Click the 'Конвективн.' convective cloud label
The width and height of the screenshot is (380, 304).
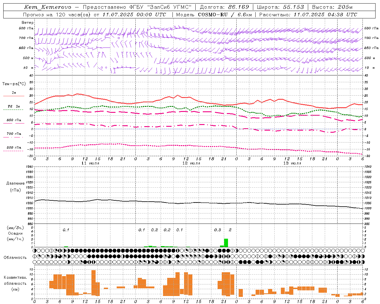click(x=15, y=278)
